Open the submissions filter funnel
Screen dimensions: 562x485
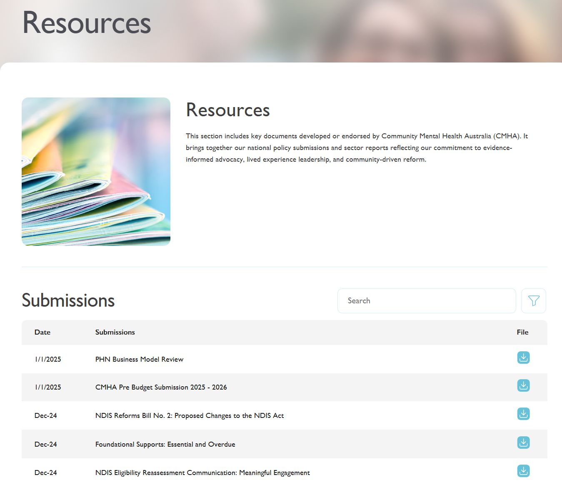coord(533,301)
